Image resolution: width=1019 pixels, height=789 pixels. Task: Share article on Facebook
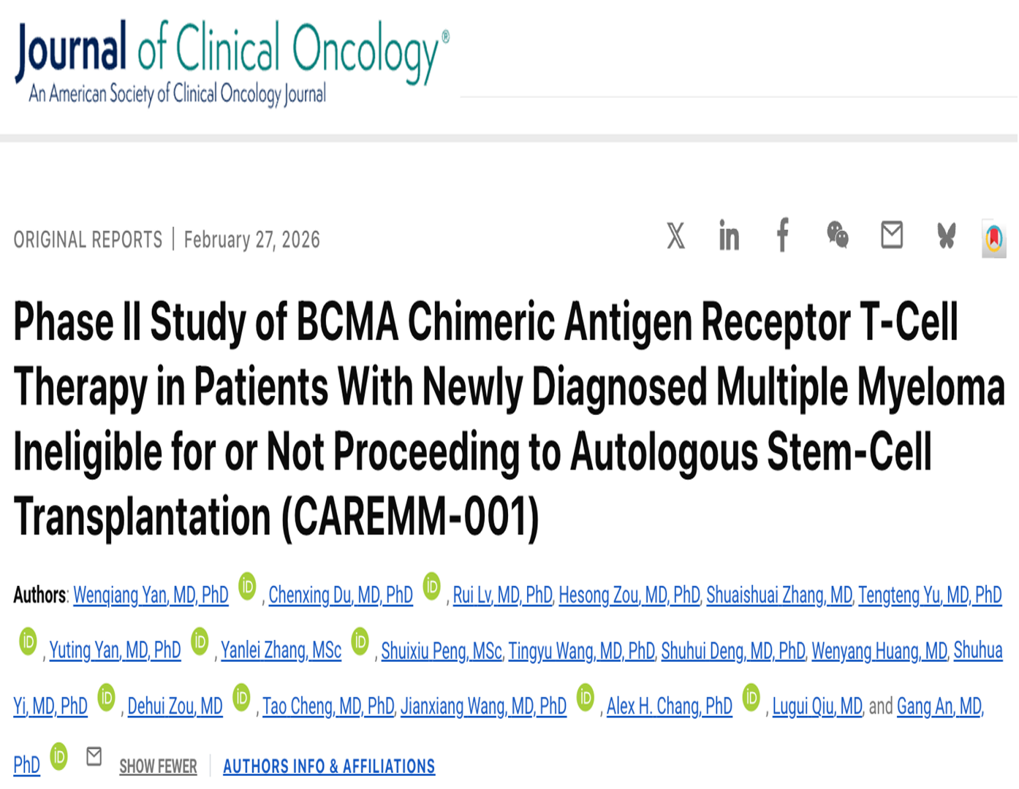pyautogui.click(x=783, y=235)
